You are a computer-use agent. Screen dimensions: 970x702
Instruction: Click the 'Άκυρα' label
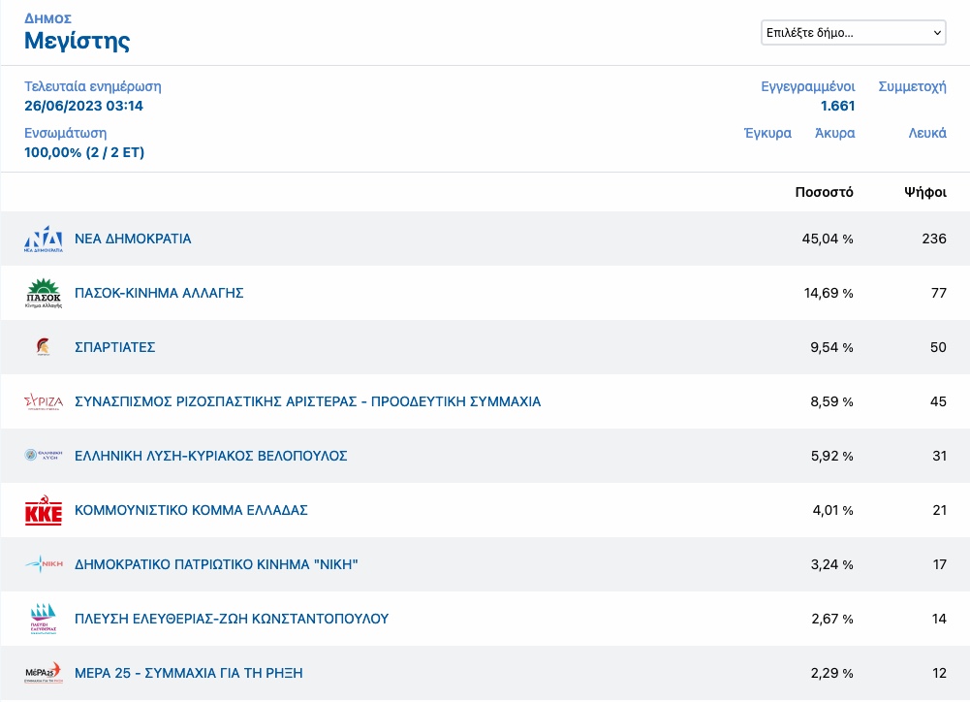835,133
